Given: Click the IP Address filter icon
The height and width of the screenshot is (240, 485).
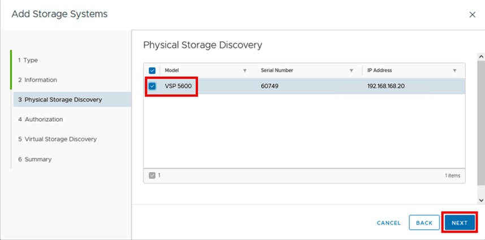Looking at the screenshot, I should [x=454, y=71].
